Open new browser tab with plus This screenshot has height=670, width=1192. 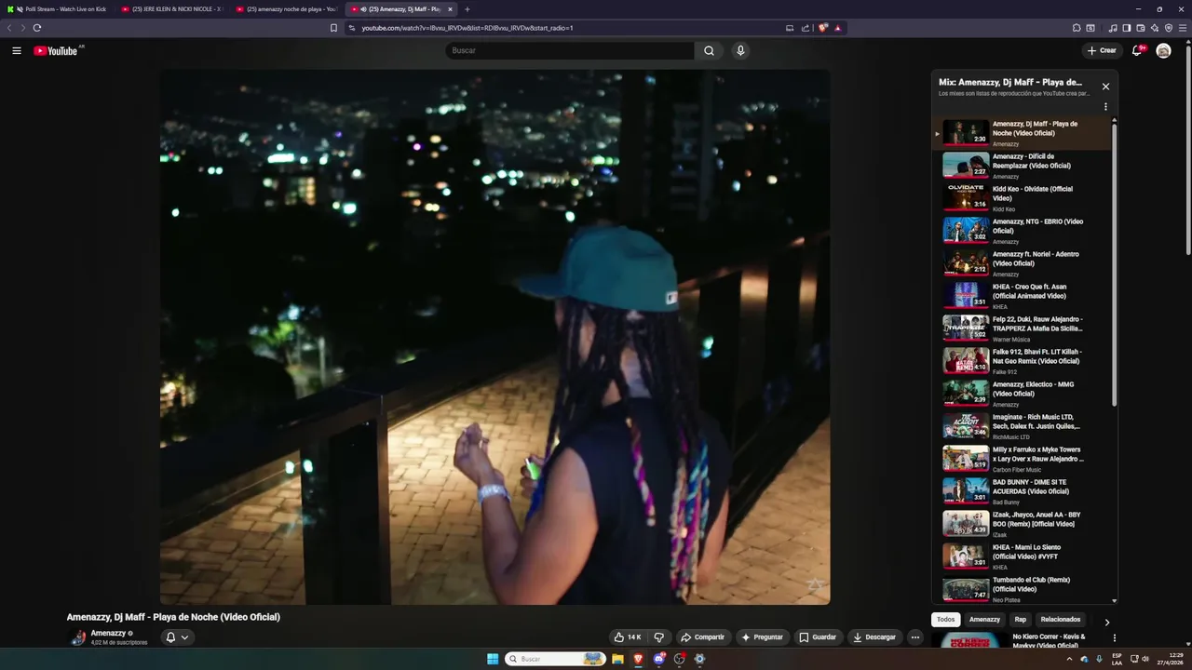point(467,9)
